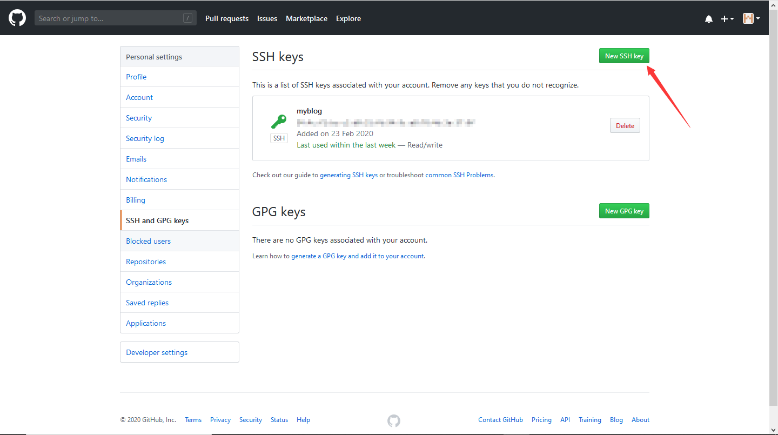This screenshot has height=435, width=778.
Task: Open footer Security link
Action: [251, 420]
